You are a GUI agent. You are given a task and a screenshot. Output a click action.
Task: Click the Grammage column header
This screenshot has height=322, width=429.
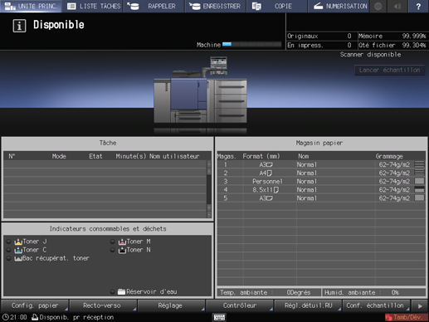click(389, 156)
